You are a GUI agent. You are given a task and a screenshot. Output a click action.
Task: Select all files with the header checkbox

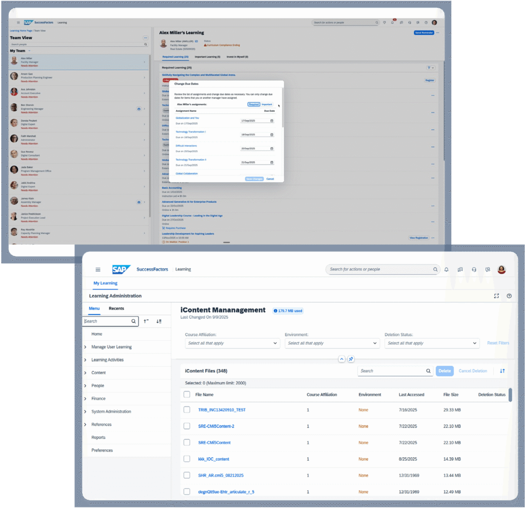click(x=187, y=394)
